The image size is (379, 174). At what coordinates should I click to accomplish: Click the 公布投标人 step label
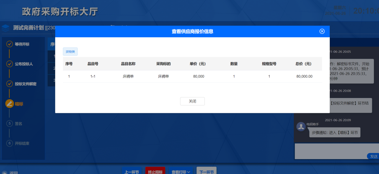click(24, 64)
